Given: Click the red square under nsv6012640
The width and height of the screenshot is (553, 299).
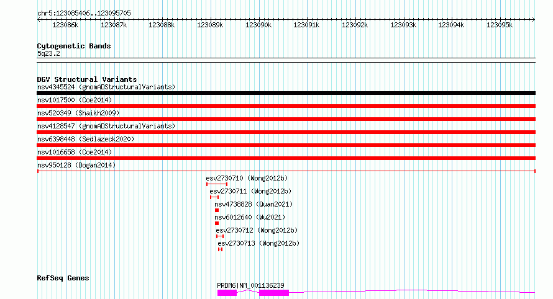Looking at the screenshot, I should pyautogui.click(x=217, y=223).
